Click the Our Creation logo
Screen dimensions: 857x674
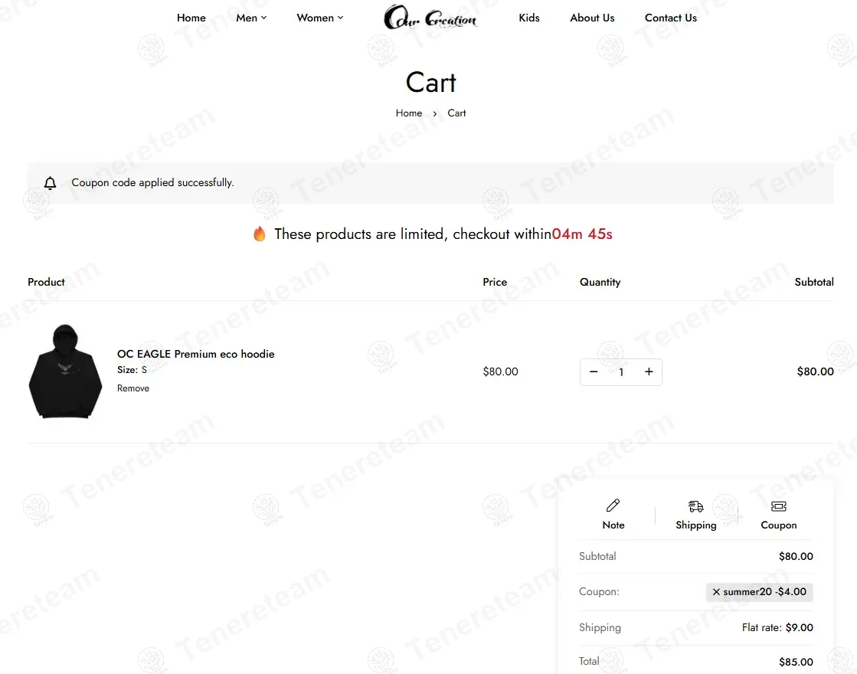click(430, 17)
